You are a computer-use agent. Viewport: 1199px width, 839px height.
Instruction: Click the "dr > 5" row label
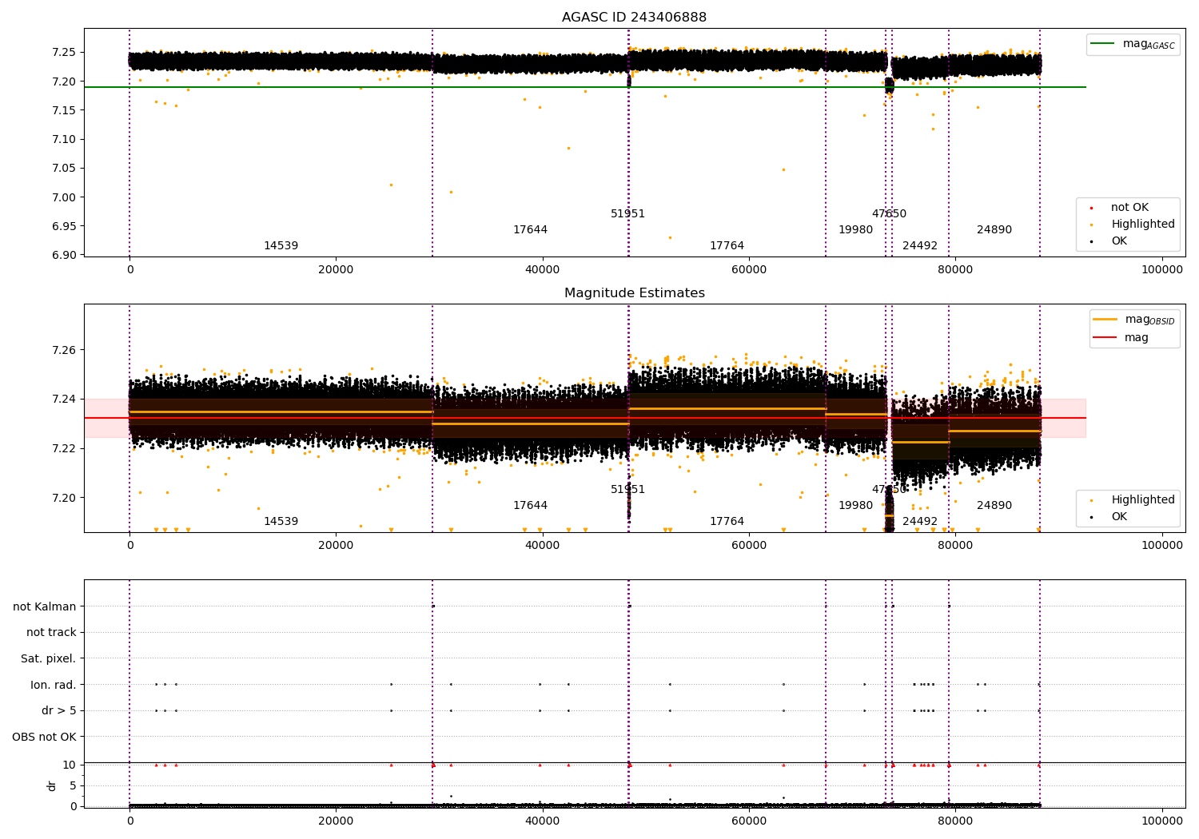[x=59, y=710]
